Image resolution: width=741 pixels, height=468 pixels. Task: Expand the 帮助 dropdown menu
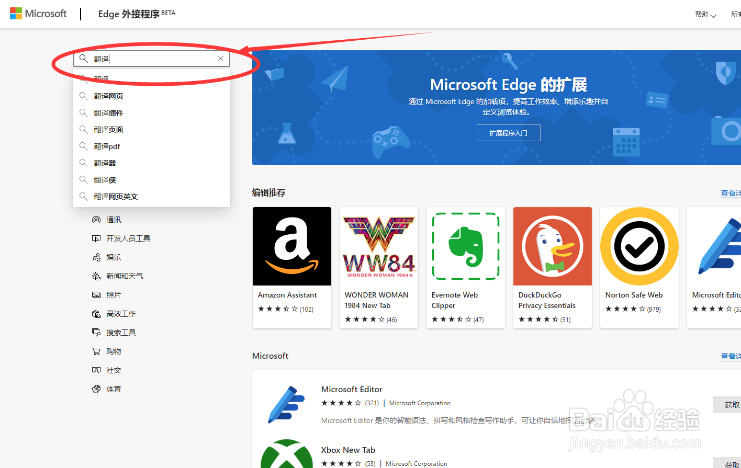(x=705, y=15)
